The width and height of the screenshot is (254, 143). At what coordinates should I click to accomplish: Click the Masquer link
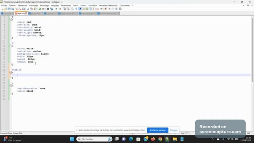[x=174, y=130]
